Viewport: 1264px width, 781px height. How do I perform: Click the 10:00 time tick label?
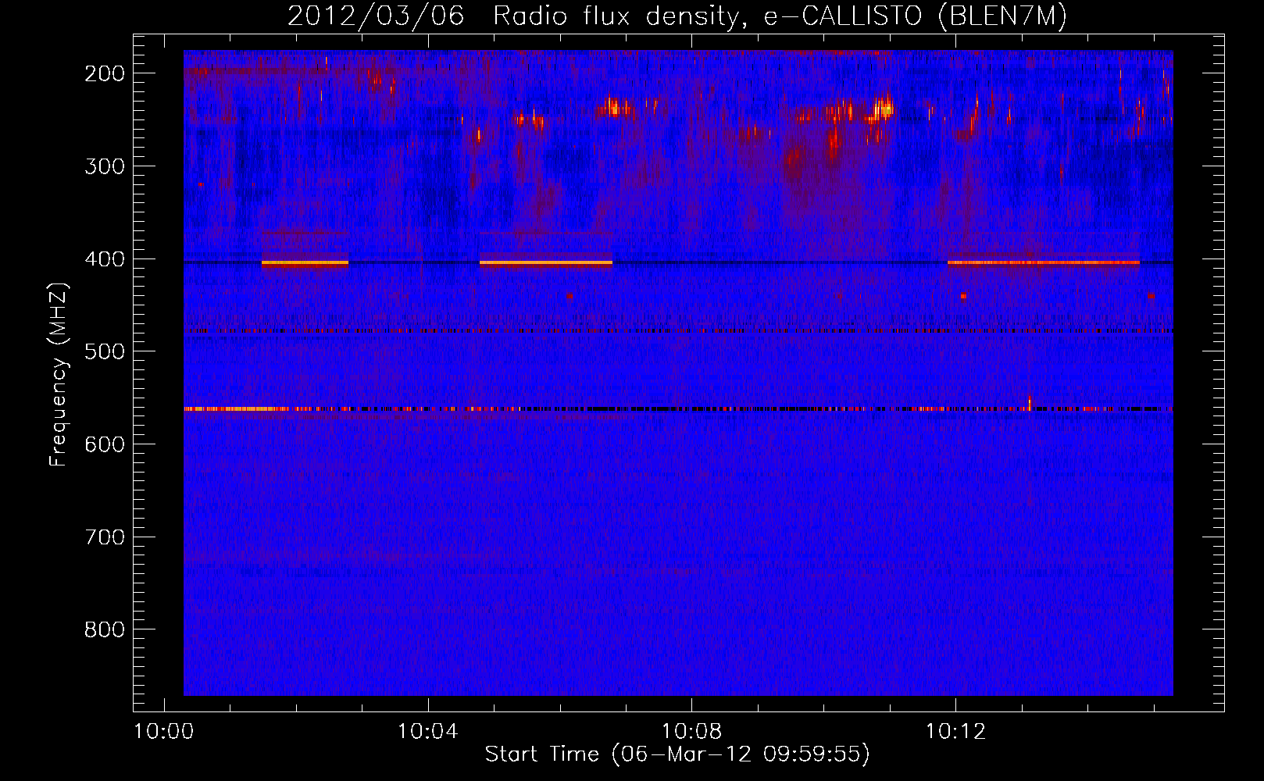164,732
